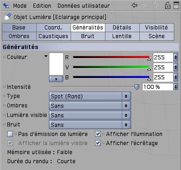Uncheck Afficher l'Ilumination checkbox
Screen dimensions: 181x170
98,134
